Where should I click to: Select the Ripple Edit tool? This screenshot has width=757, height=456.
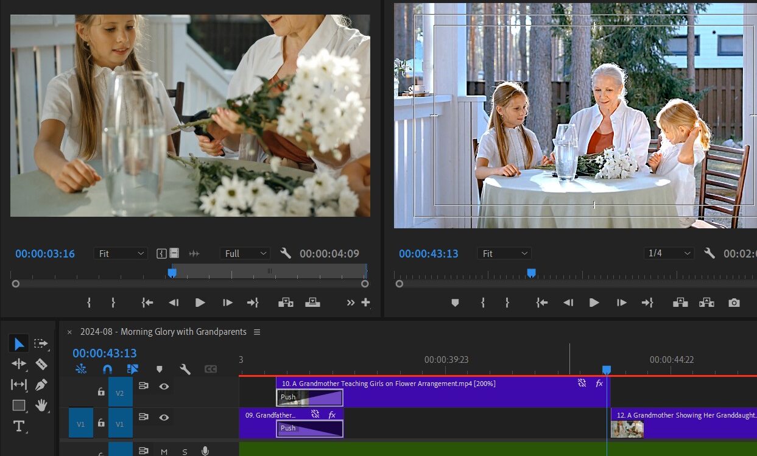(x=19, y=364)
